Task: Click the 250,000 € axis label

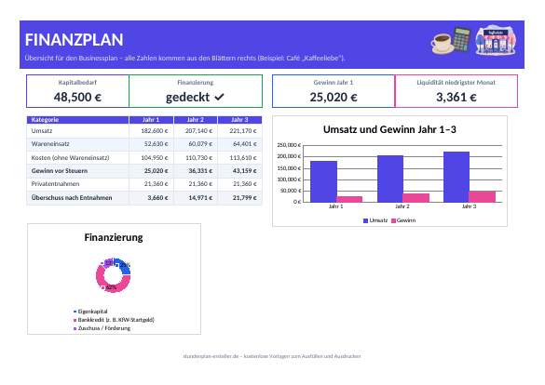Action: [289, 145]
